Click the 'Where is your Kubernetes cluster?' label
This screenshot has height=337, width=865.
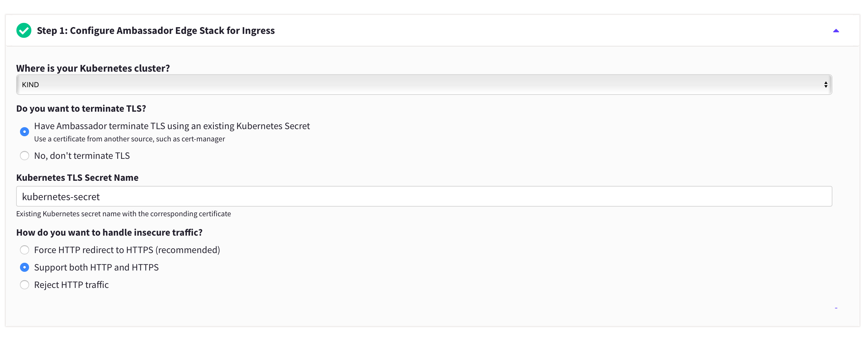pyautogui.click(x=93, y=68)
